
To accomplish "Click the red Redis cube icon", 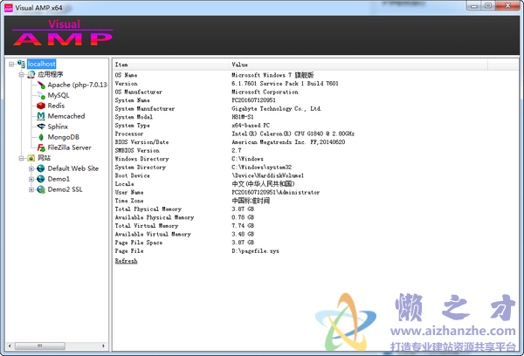I will [41, 106].
